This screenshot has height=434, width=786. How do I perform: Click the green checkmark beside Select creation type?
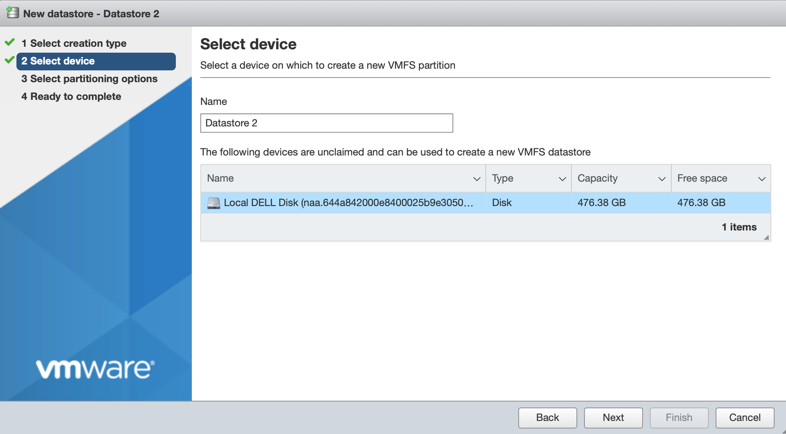10,43
